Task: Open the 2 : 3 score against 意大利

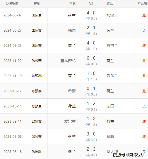Action: pos(91,149)
